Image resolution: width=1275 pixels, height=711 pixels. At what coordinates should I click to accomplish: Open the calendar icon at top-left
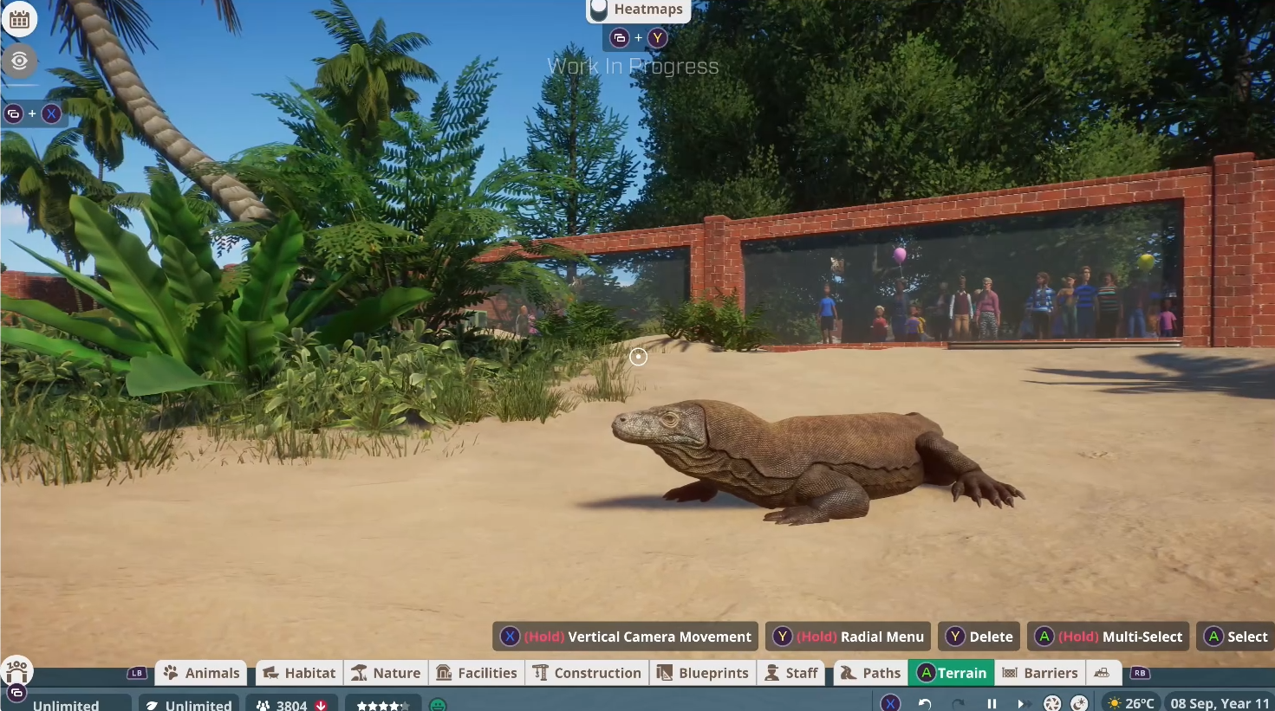coord(19,18)
